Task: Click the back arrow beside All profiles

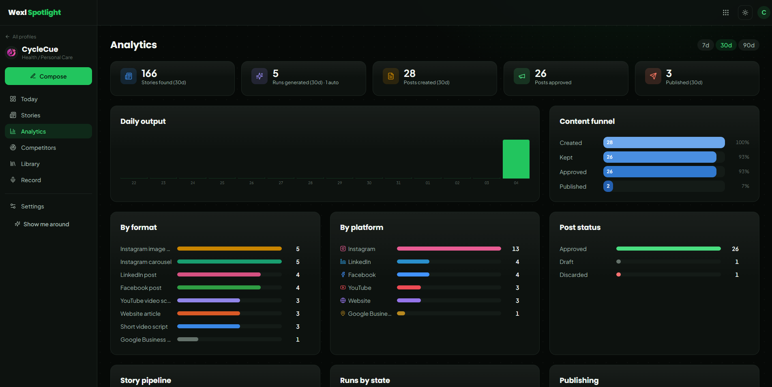Action: [x=7, y=36]
